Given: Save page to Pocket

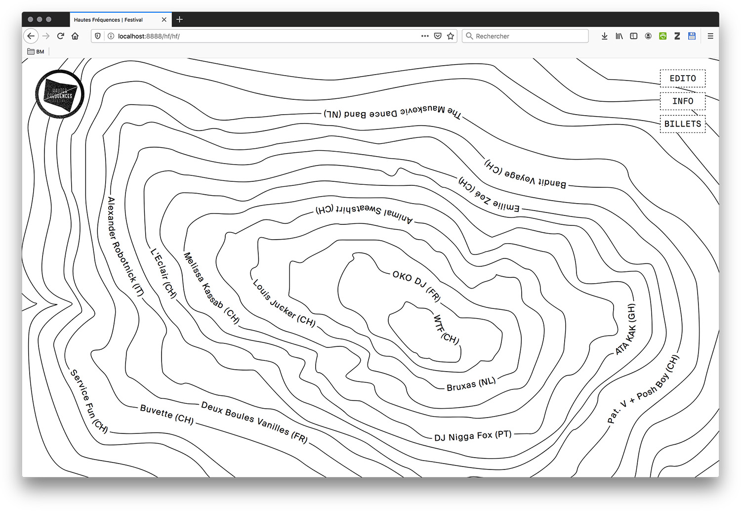Looking at the screenshot, I should 438,36.
